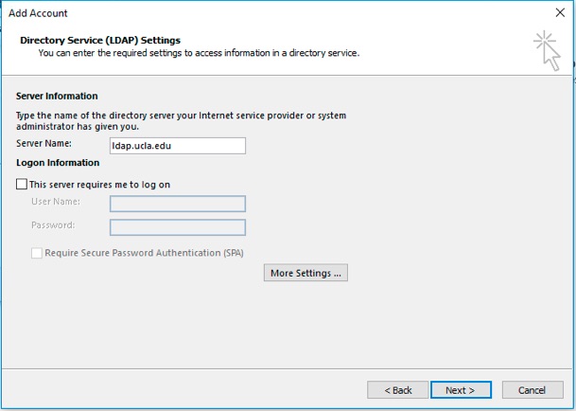This screenshot has width=576, height=411.
Task: Click the Password text field
Action: pyautogui.click(x=178, y=227)
